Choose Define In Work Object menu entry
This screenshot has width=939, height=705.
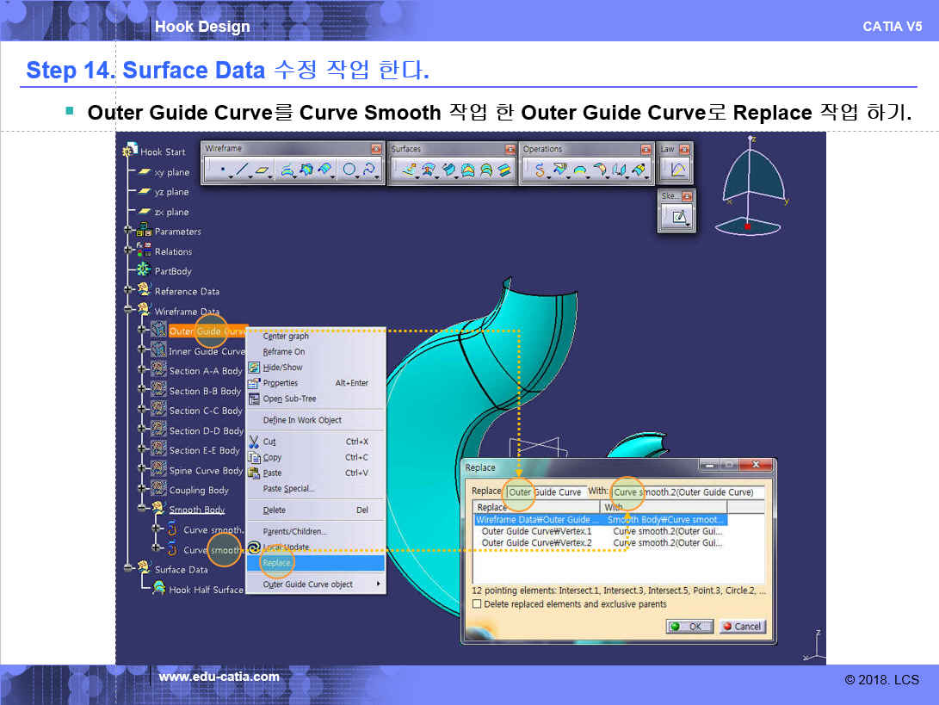302,420
